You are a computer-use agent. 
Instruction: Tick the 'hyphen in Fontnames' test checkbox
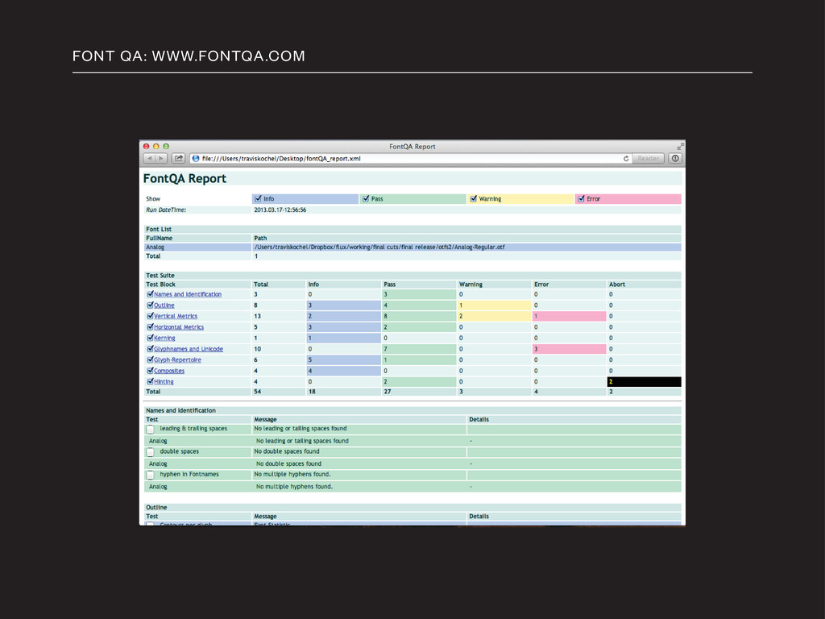click(x=151, y=476)
